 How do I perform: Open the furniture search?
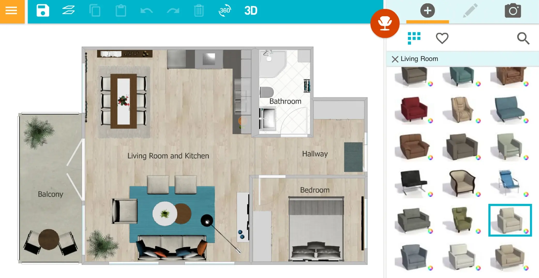click(x=523, y=39)
